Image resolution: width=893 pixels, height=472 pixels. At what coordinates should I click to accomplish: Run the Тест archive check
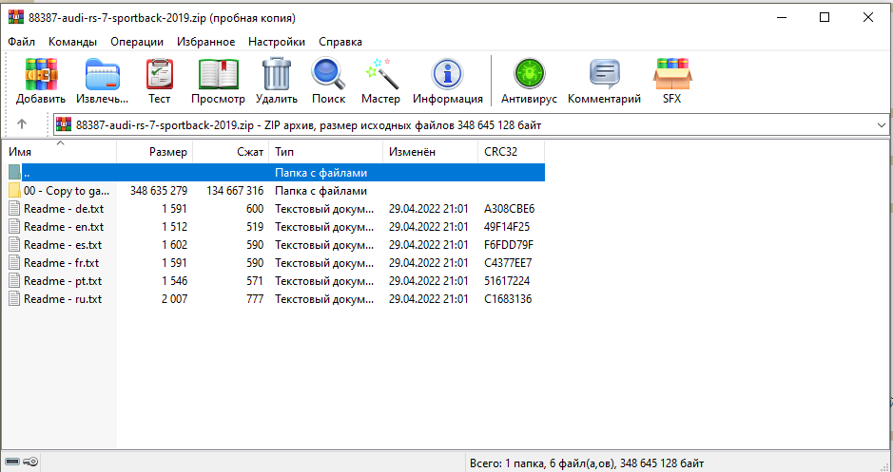point(160,74)
